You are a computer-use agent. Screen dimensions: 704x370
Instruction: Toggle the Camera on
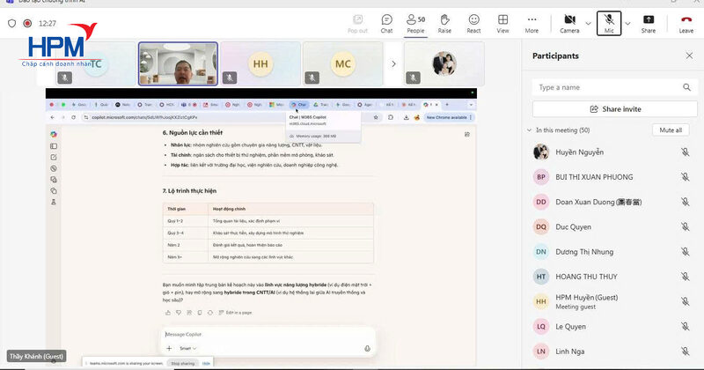tap(568, 22)
